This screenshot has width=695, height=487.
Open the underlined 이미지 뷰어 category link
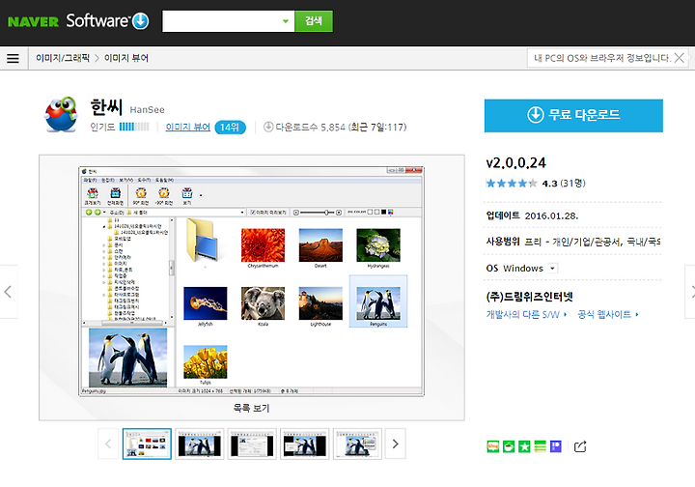(188, 127)
